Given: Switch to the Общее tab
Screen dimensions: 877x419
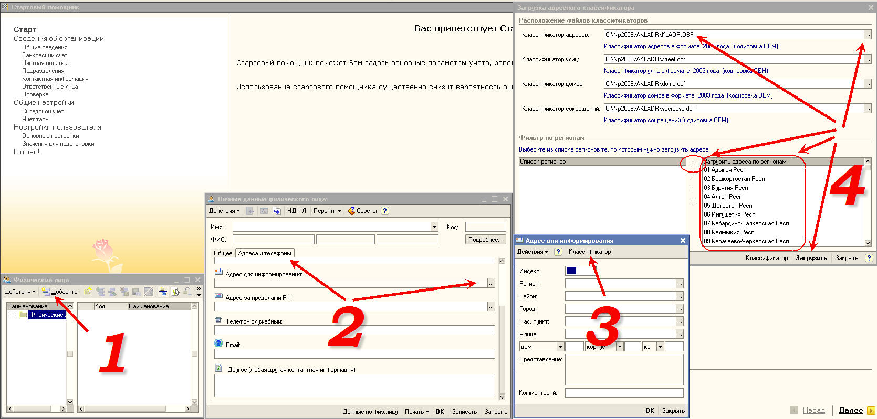Looking at the screenshot, I should point(223,253).
